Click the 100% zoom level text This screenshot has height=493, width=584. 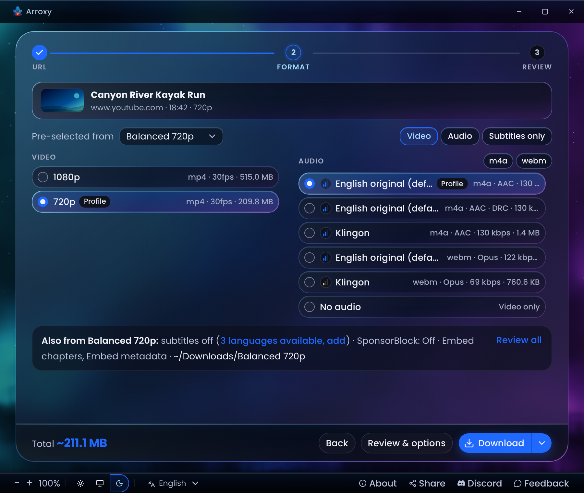pyautogui.click(x=49, y=484)
